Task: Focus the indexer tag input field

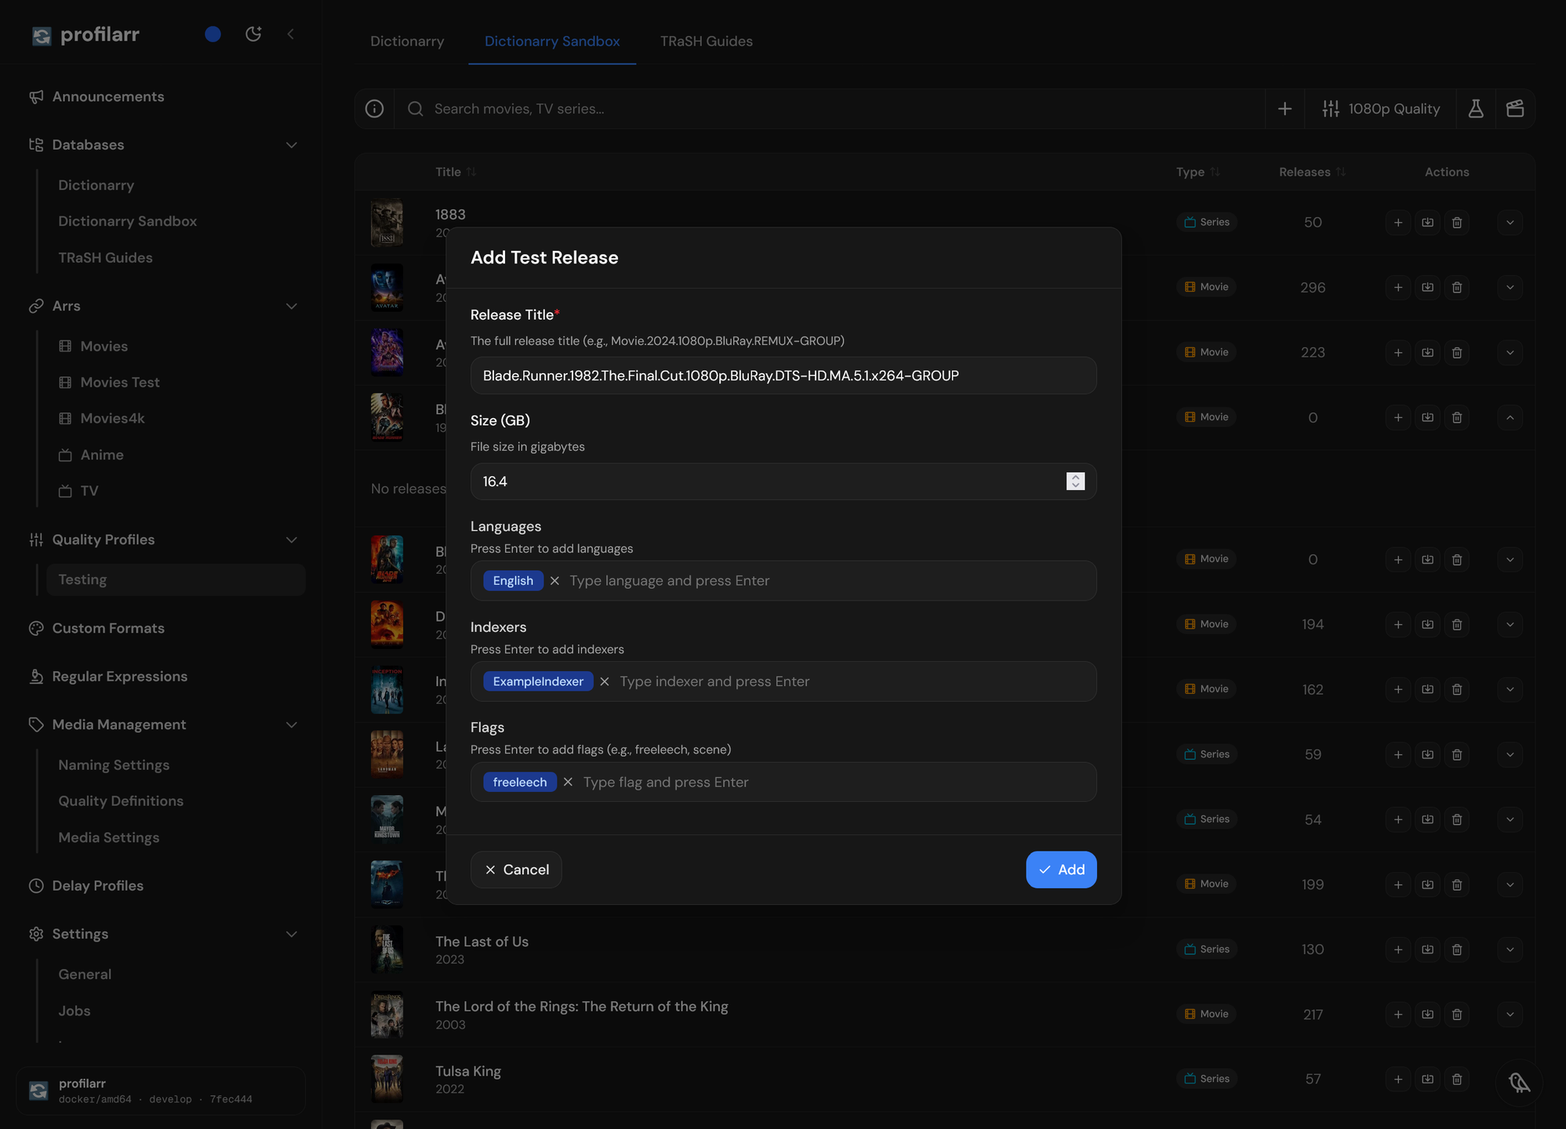Action: (852, 681)
